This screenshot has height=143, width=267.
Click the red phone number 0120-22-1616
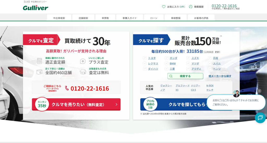click(x=90, y=88)
